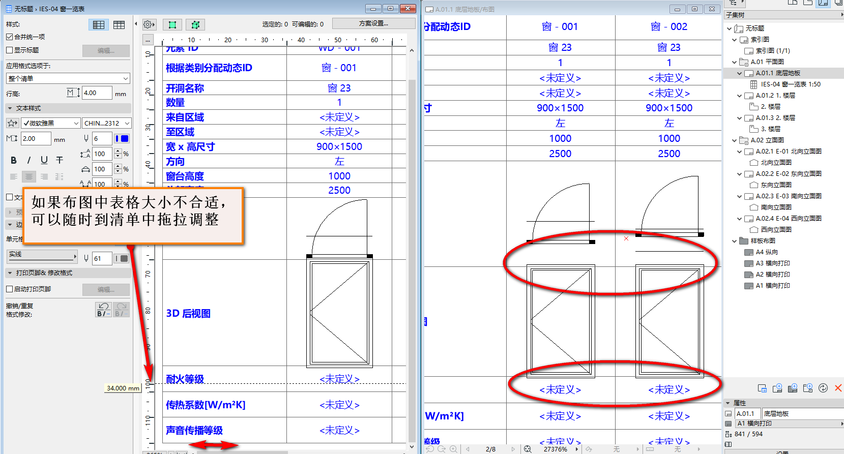Click the favorites star icon in text style
Viewport: 844px width, 454px height.
click(x=12, y=123)
